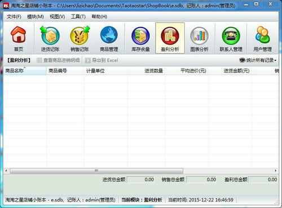Click the 销售总金额 value field

pos(201,180)
